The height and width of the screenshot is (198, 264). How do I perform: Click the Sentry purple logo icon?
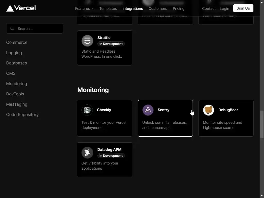pyautogui.click(x=148, y=110)
